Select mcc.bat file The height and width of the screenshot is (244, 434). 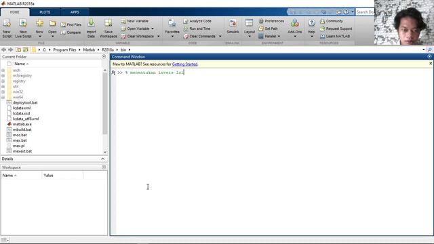(x=20, y=135)
